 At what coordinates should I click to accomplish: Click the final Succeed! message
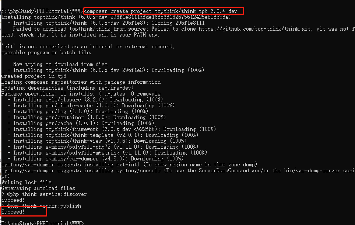13,212
